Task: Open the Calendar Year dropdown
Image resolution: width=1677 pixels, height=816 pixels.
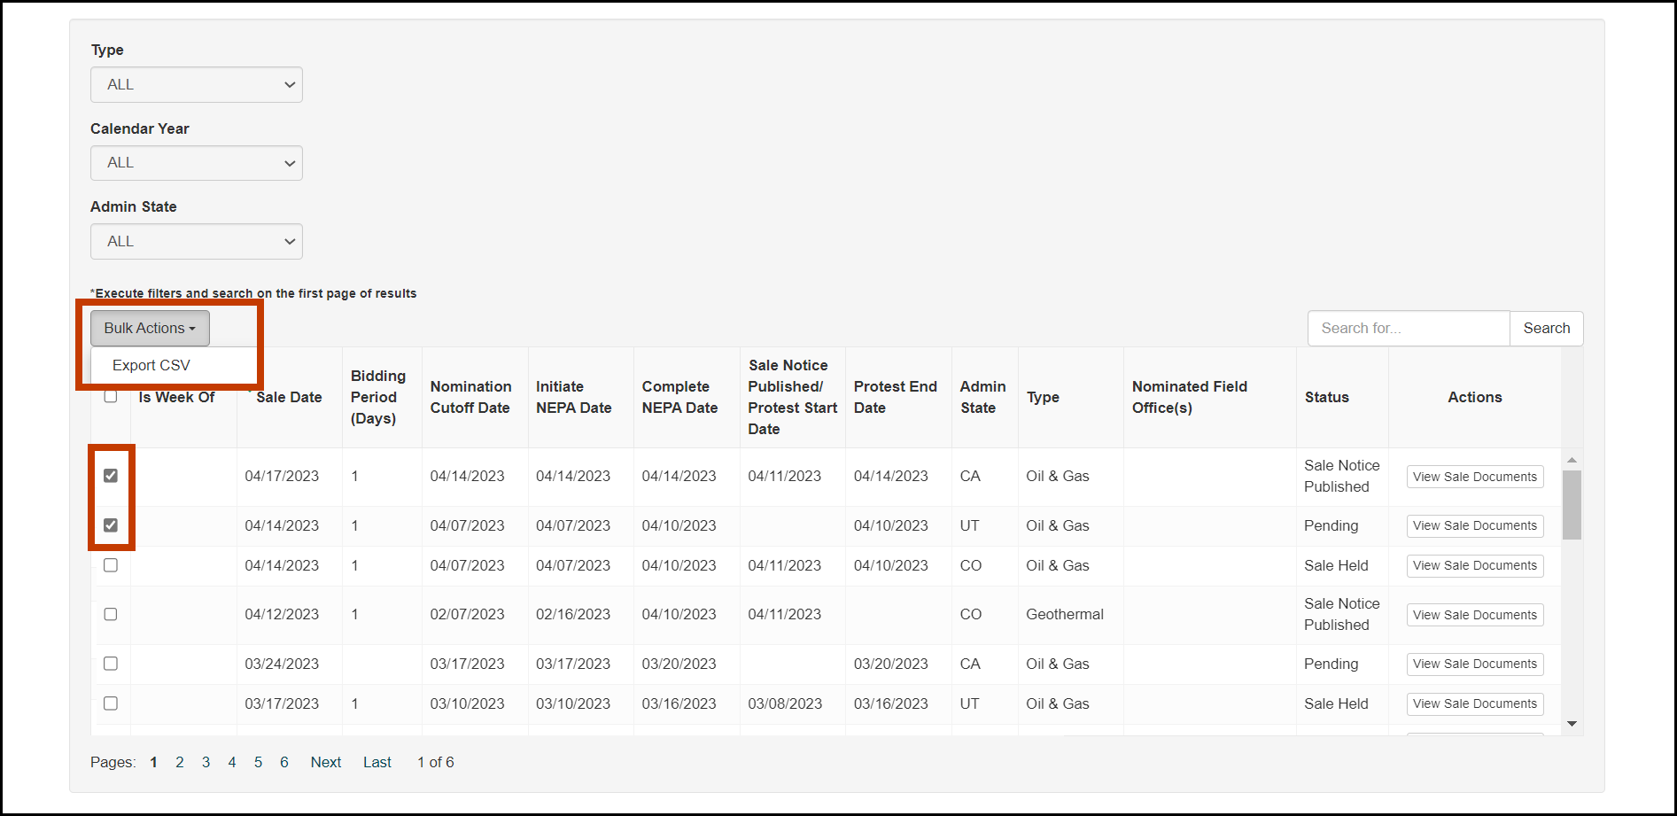Action: click(196, 163)
